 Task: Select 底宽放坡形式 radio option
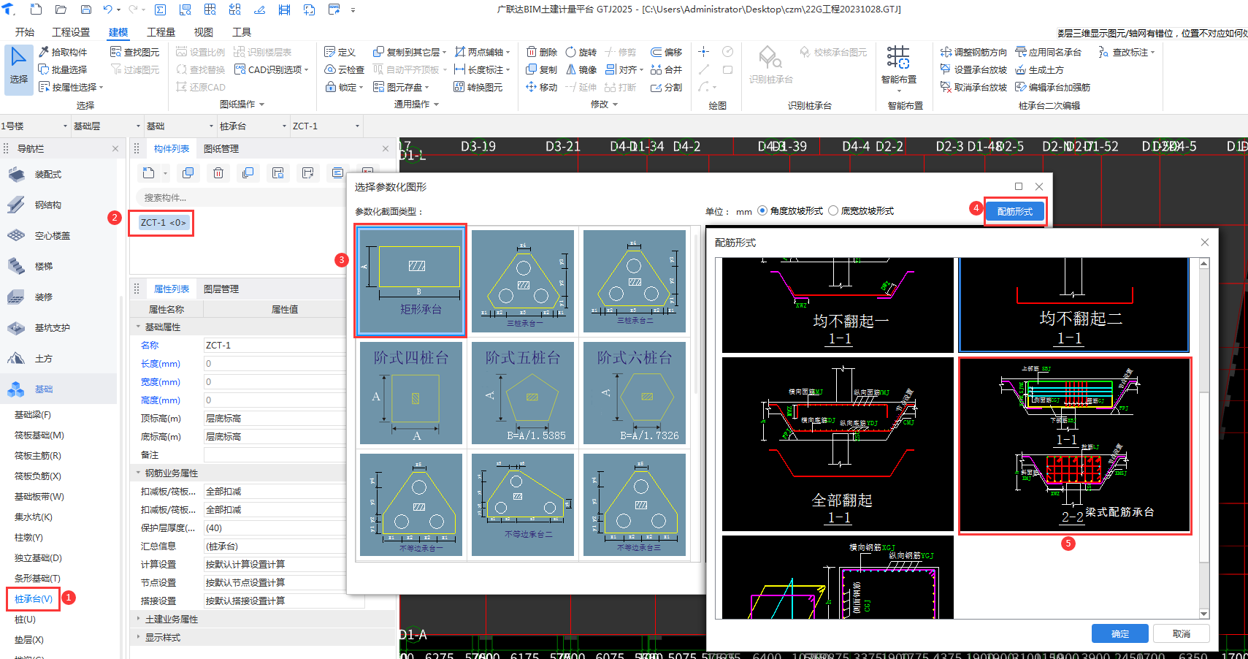(x=861, y=210)
